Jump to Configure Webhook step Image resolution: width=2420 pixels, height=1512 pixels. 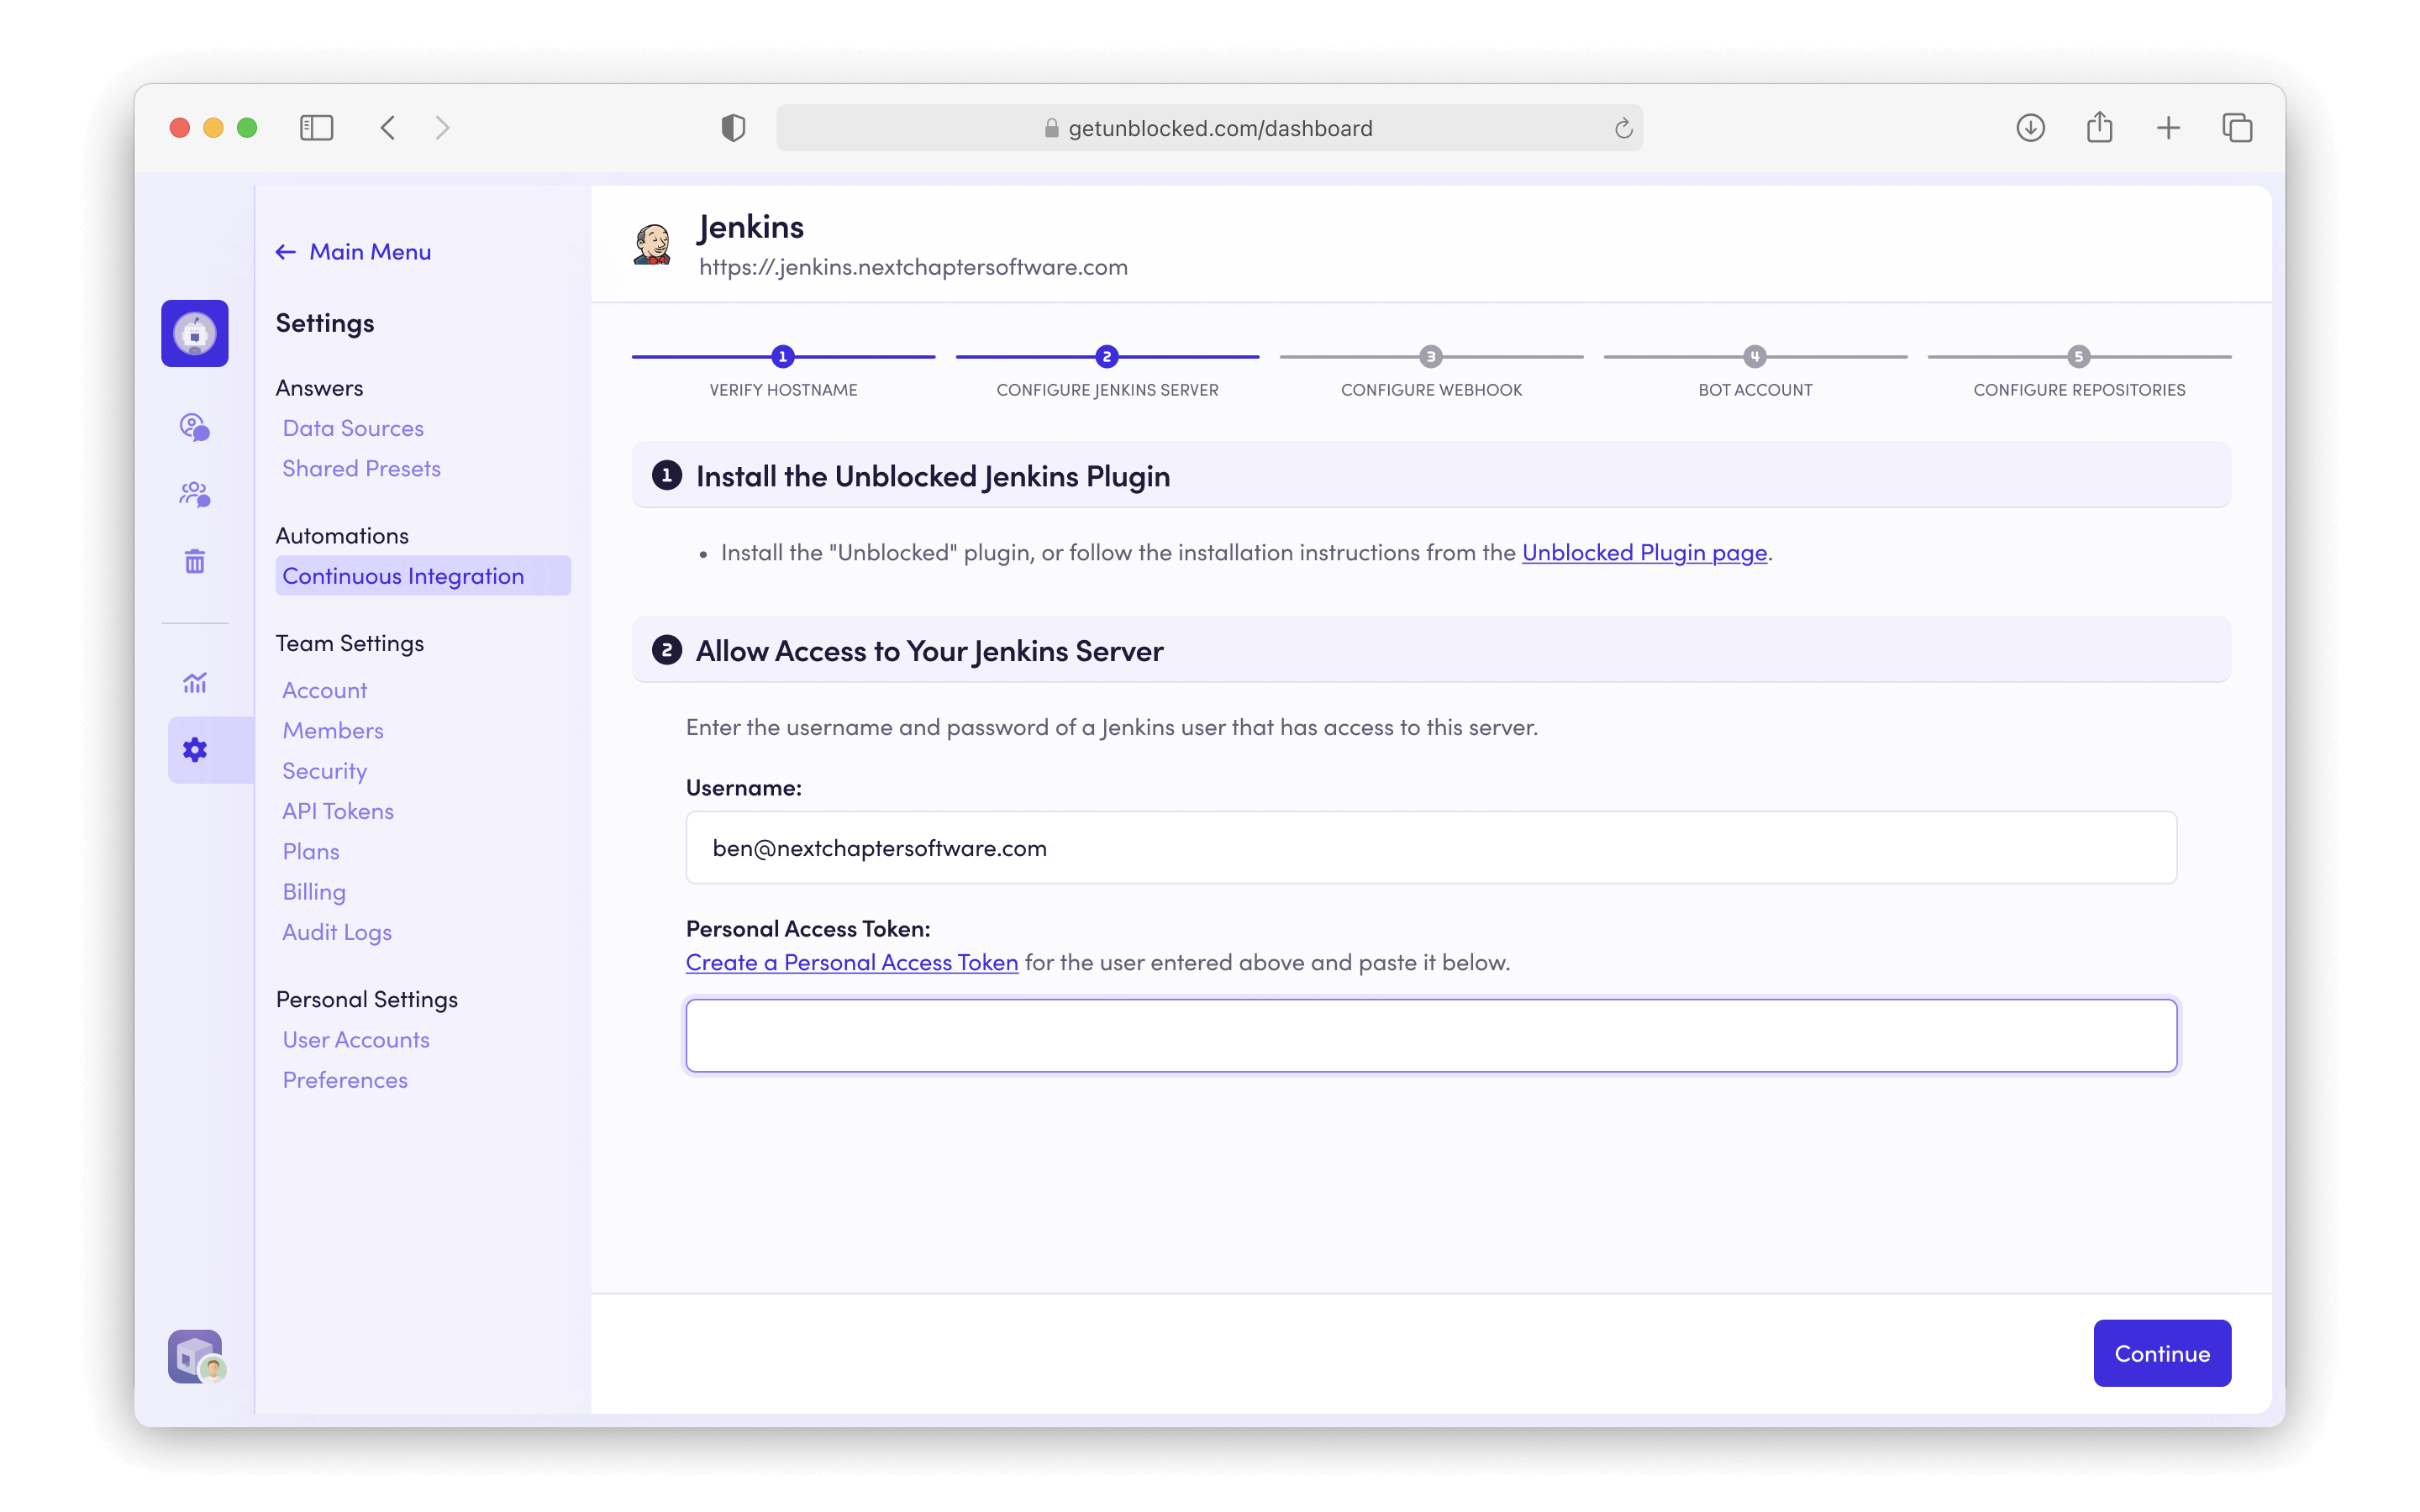(1430, 357)
